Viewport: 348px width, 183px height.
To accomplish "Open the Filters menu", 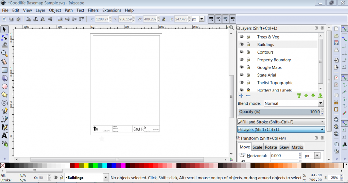I will [93, 11].
